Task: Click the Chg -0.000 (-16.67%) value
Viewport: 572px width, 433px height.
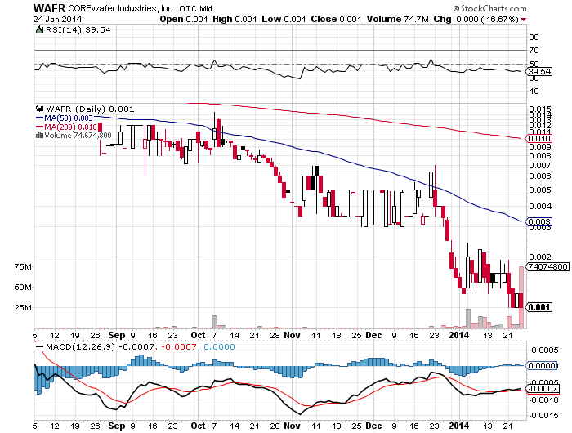Action: [476, 20]
